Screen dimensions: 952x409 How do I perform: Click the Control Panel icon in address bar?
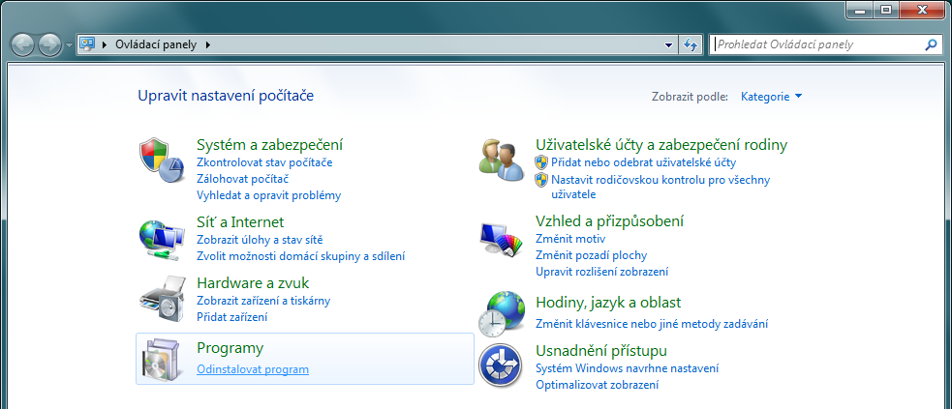click(88, 44)
